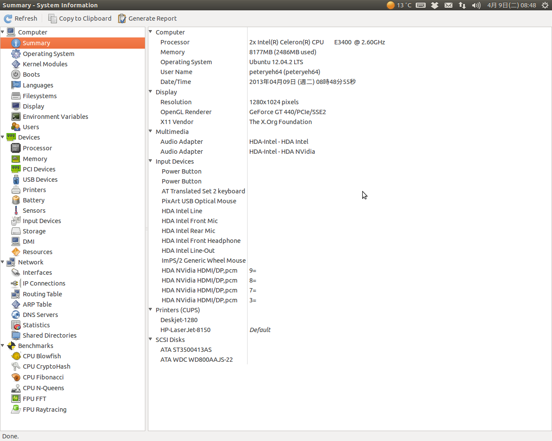Screen dimensions: 552x441
Task: Open the keyboard input method indicator
Action: point(421,5)
